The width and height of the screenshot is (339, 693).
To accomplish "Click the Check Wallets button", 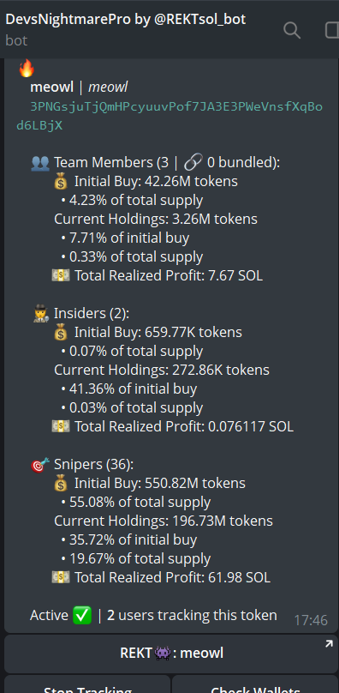I will click(x=255, y=684).
